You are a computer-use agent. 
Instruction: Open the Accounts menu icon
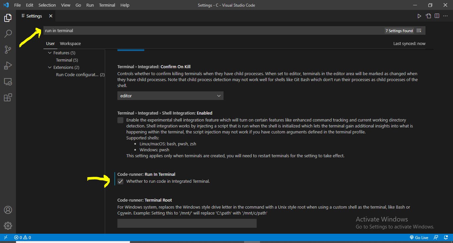pyautogui.click(x=8, y=210)
